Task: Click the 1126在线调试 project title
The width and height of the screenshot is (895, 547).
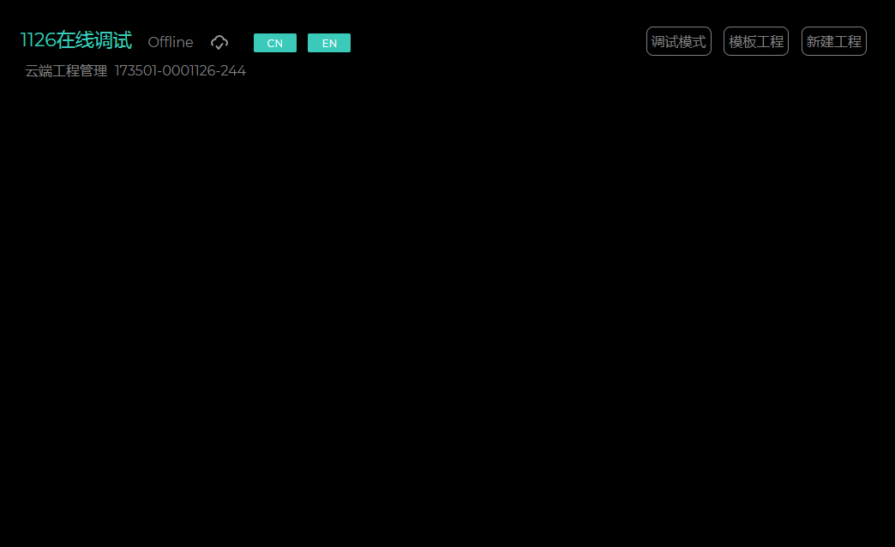Action: click(76, 40)
